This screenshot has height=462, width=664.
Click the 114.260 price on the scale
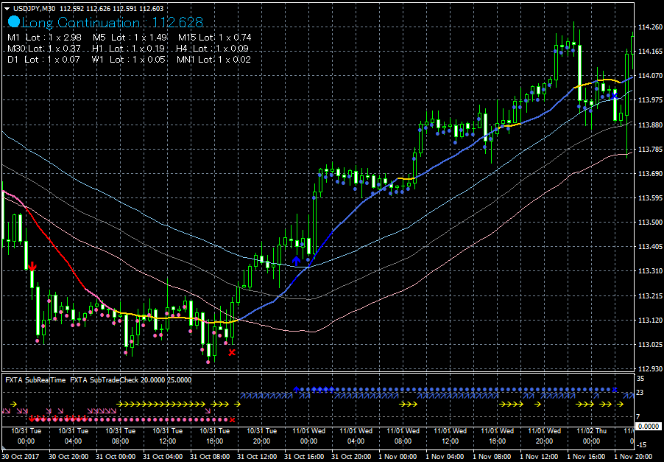click(648, 27)
